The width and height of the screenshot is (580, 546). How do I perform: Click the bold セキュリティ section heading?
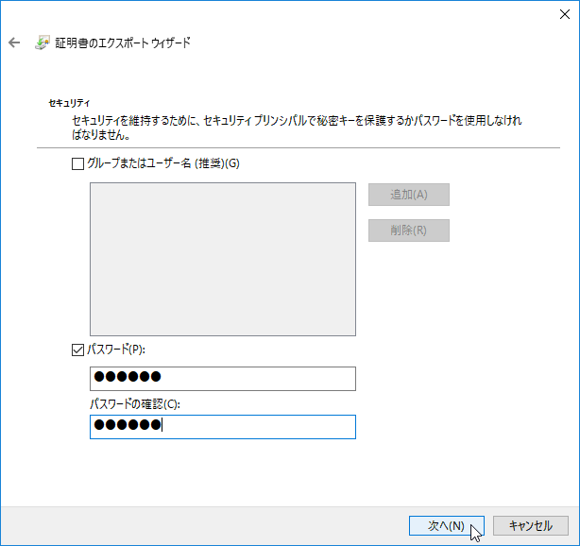click(69, 103)
